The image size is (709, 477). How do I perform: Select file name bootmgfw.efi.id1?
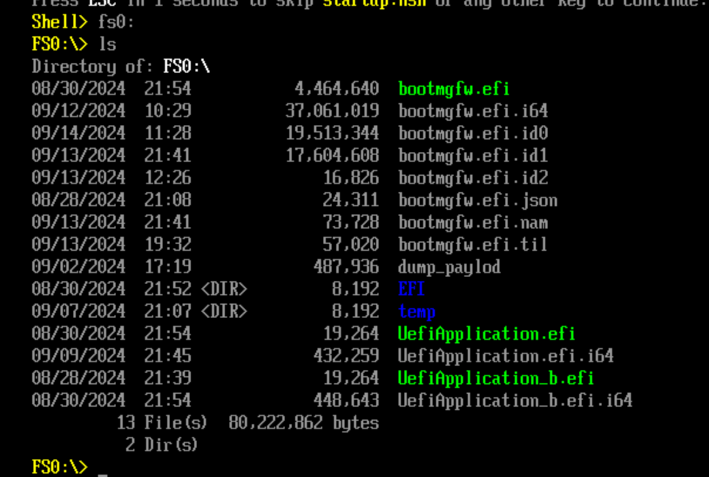473,156
